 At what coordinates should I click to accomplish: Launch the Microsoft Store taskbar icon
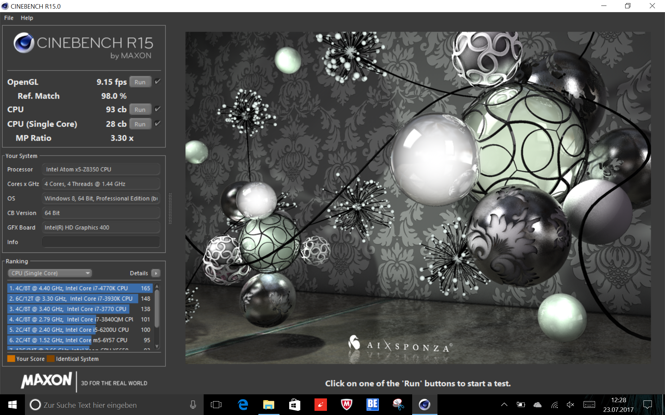[x=294, y=405]
